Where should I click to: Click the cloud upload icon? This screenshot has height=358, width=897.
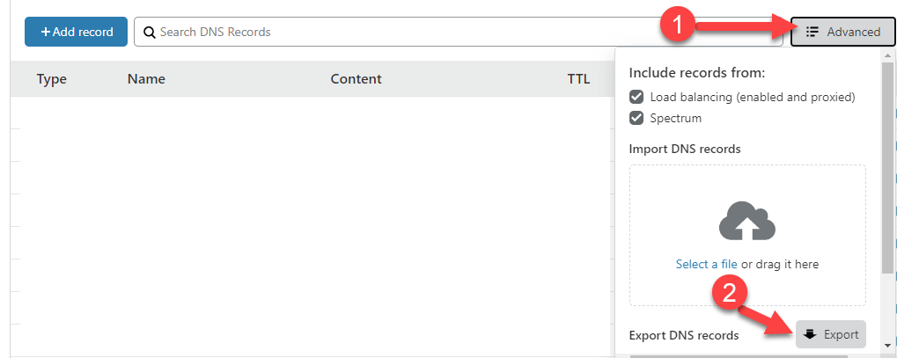point(747,221)
